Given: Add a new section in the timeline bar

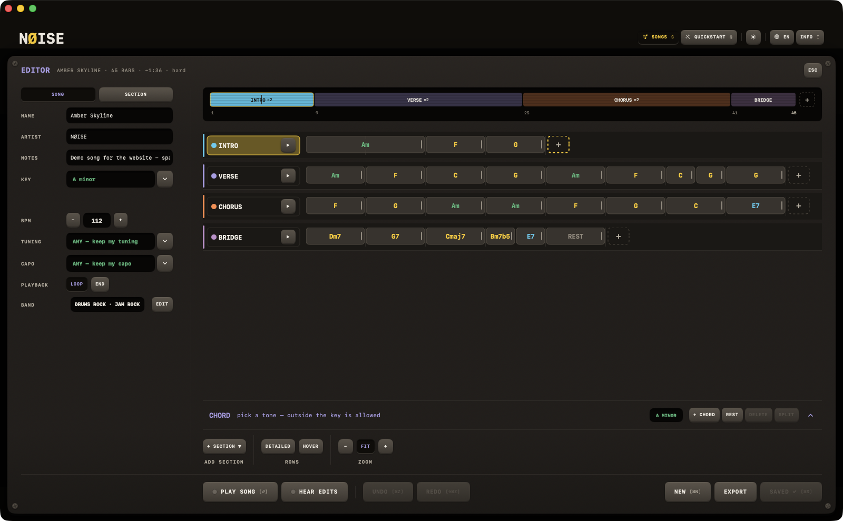Looking at the screenshot, I should click(807, 100).
